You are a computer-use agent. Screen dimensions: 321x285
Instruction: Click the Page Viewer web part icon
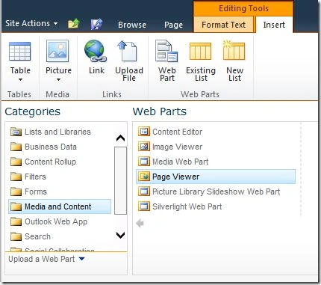tap(144, 177)
